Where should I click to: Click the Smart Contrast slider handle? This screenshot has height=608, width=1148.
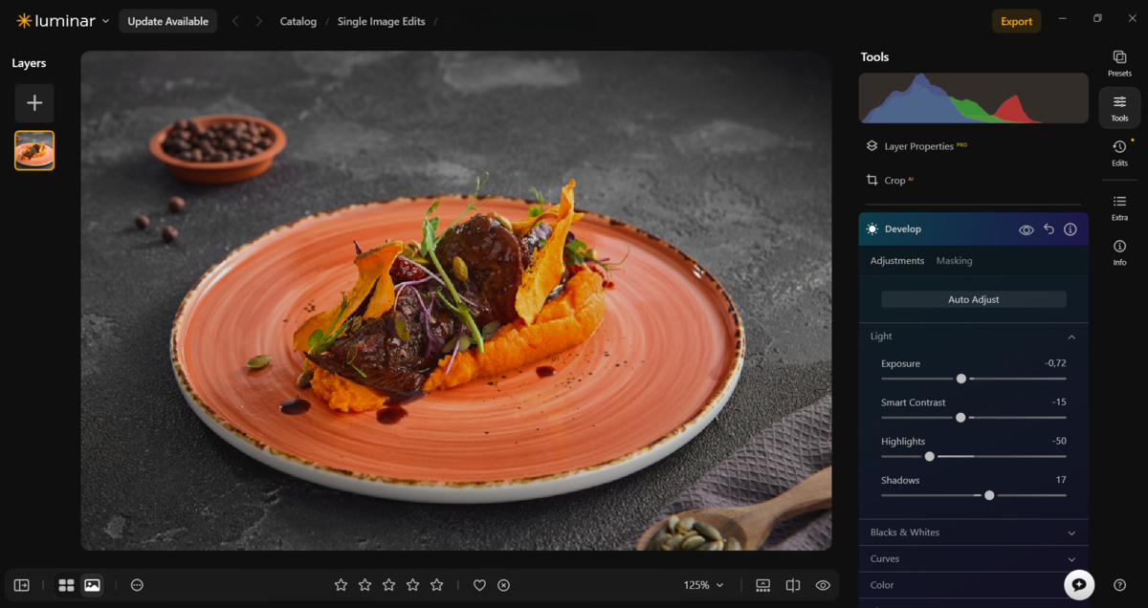tap(960, 418)
